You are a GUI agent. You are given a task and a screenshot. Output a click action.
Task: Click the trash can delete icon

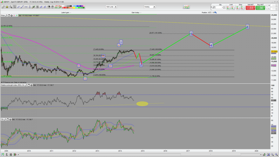click(x=52, y=7)
